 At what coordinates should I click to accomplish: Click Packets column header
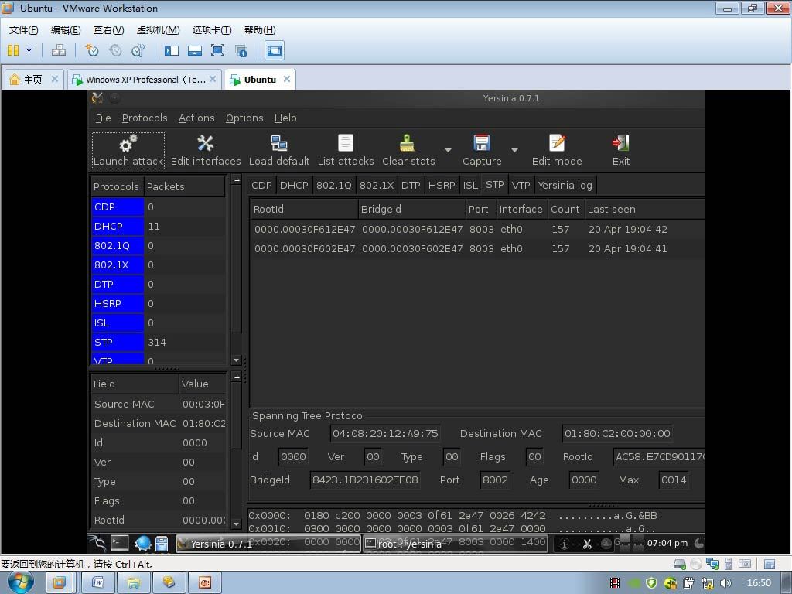point(184,187)
